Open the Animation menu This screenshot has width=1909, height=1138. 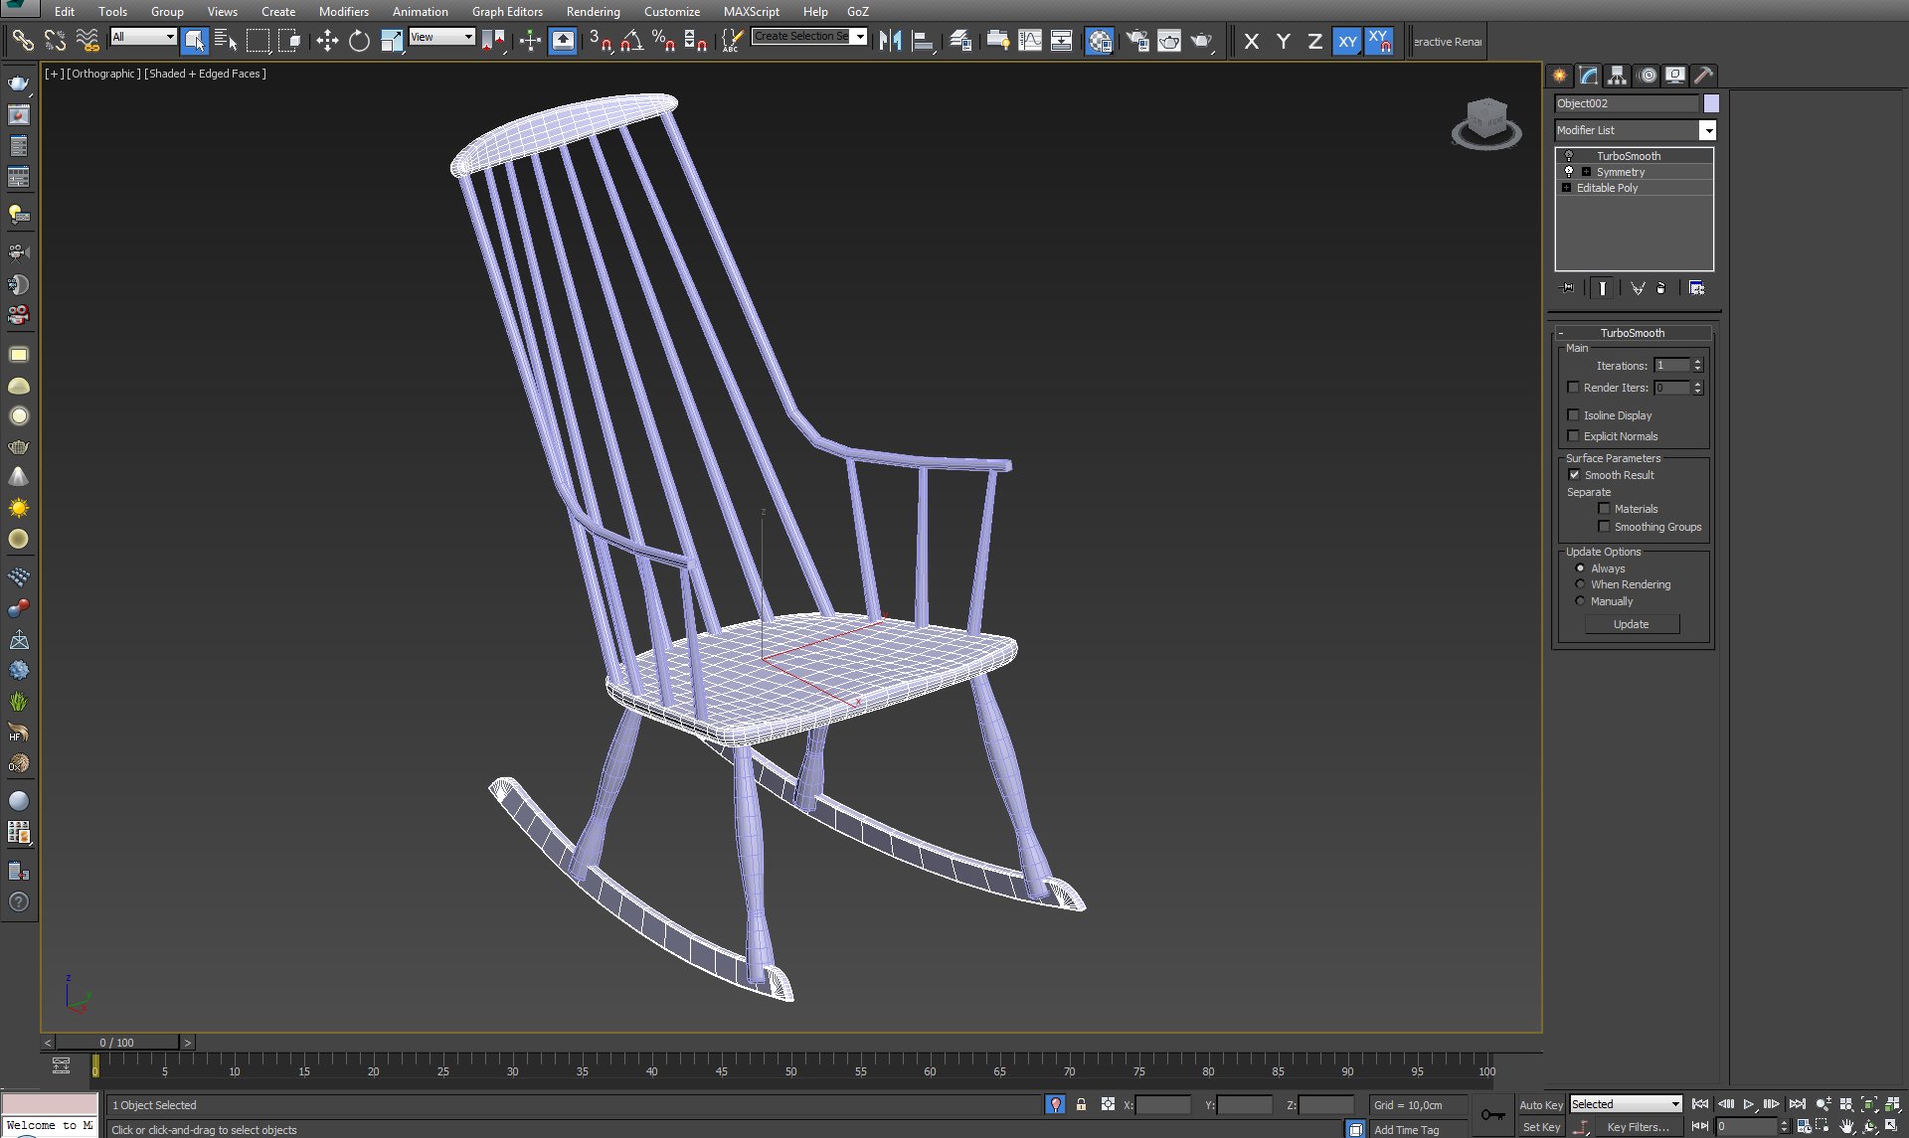(x=420, y=12)
